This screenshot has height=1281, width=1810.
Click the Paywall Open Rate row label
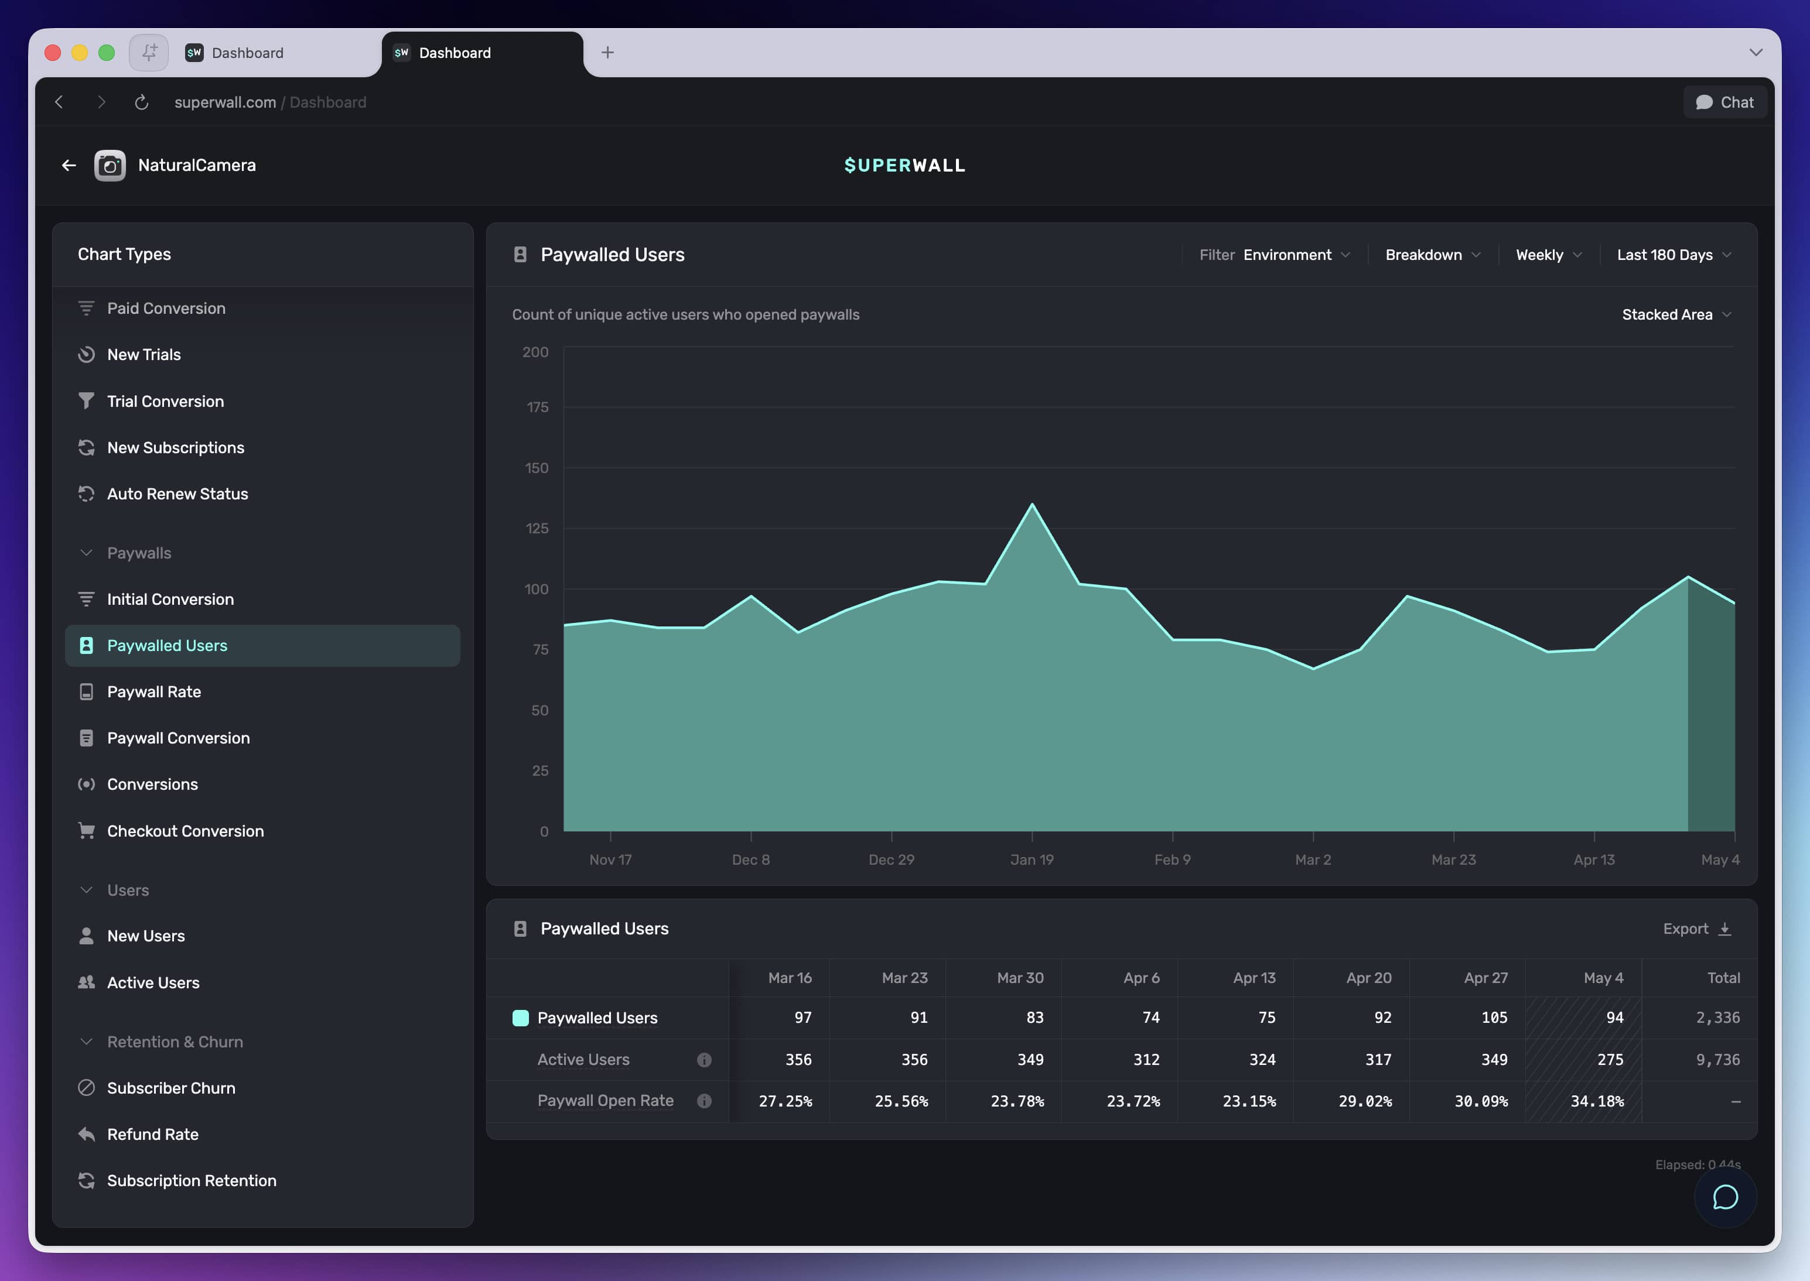point(605,1101)
